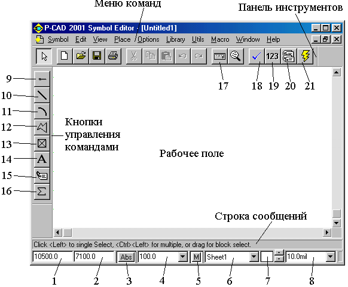Expand the grid size 100.0 dropdown

coord(182,257)
